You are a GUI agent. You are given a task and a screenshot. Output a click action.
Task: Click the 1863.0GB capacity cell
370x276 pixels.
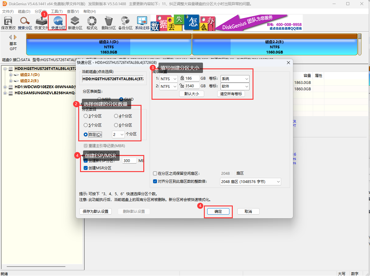click(303, 83)
